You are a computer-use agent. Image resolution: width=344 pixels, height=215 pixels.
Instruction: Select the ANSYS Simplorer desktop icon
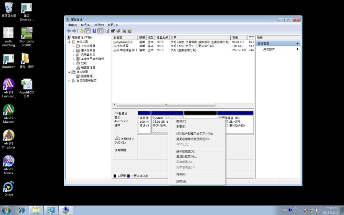[9, 140]
